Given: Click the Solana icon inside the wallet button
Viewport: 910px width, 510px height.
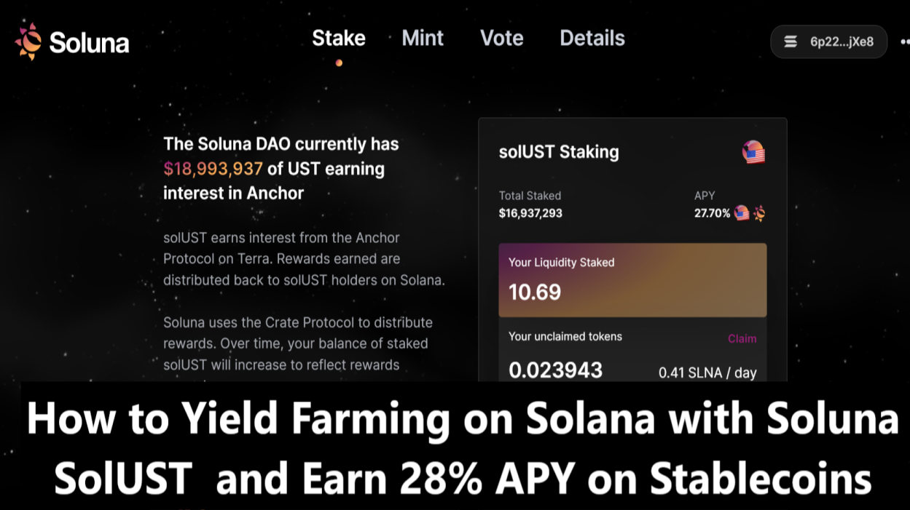Looking at the screenshot, I should coord(791,41).
